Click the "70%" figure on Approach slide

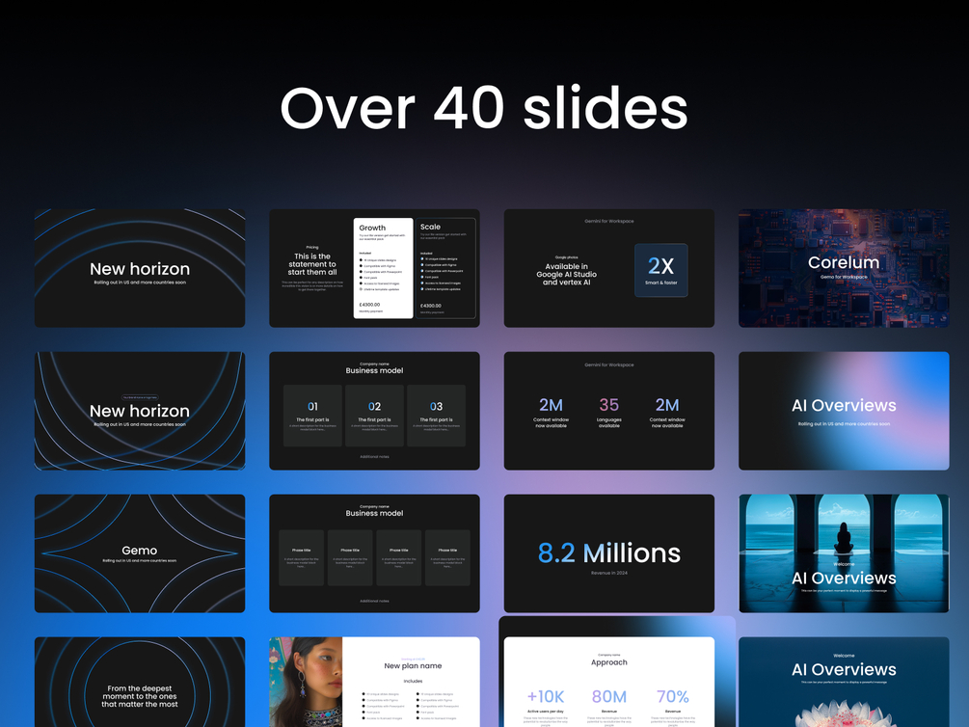[x=673, y=697]
